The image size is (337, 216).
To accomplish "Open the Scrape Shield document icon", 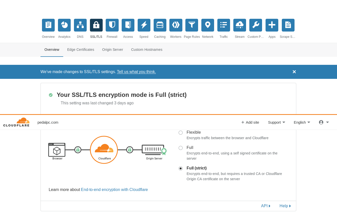I will (288, 25).
